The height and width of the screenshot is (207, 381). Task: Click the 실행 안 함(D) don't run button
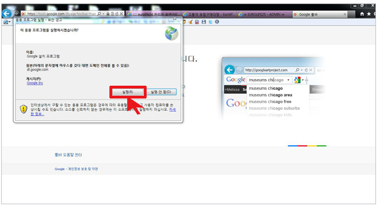point(161,92)
